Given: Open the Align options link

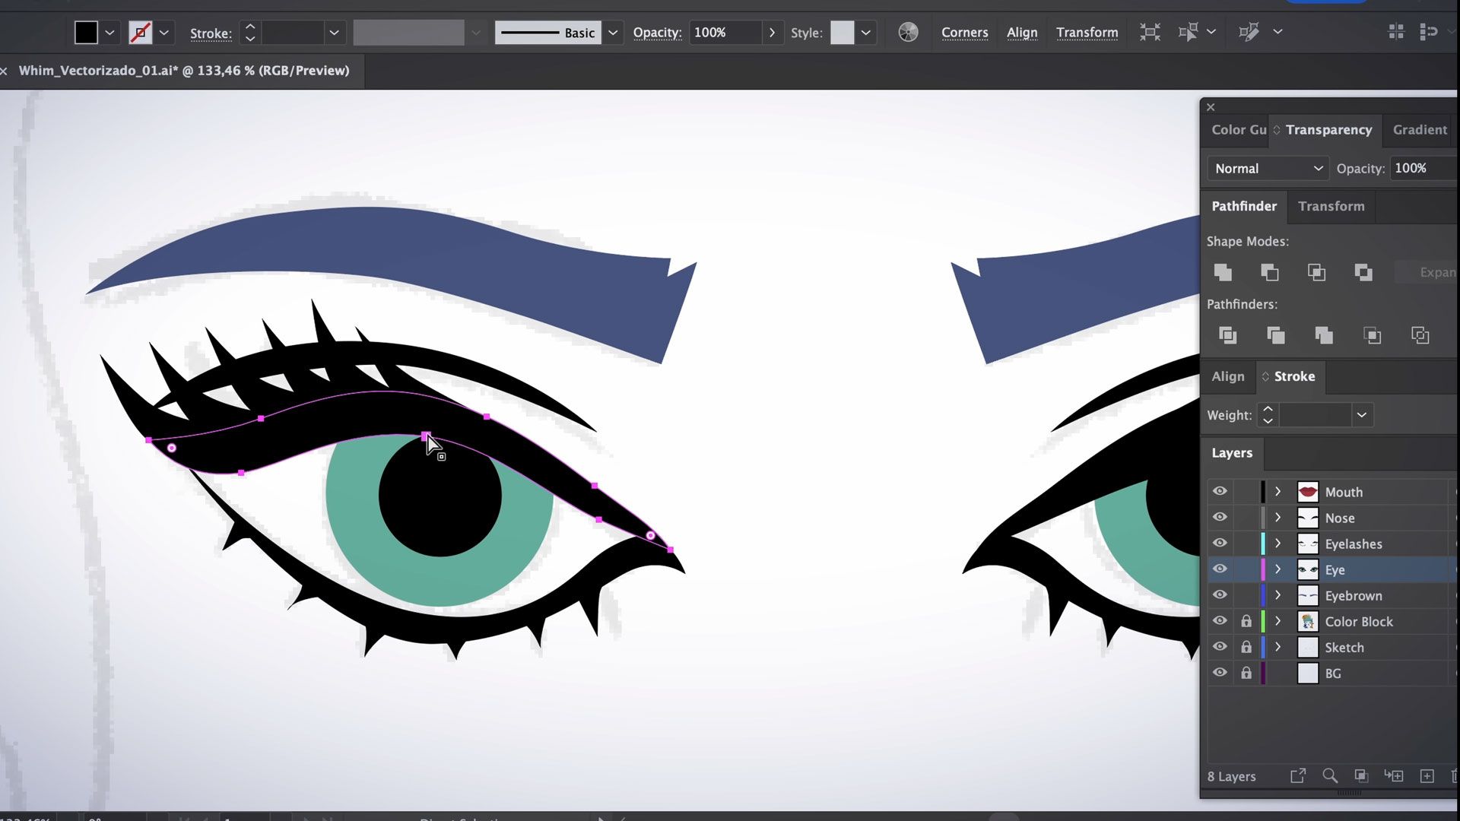Looking at the screenshot, I should pyautogui.click(x=1021, y=32).
